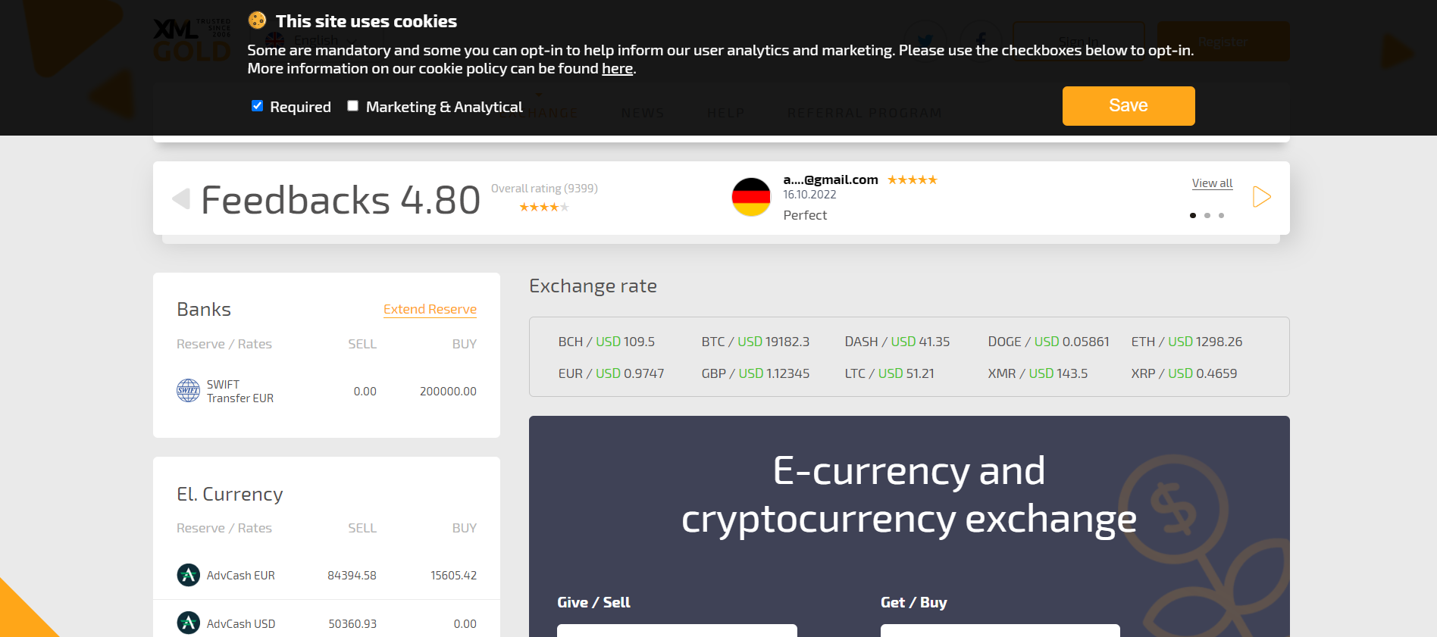
Task: Open the Give / Sell currency selector
Action: 677,631
